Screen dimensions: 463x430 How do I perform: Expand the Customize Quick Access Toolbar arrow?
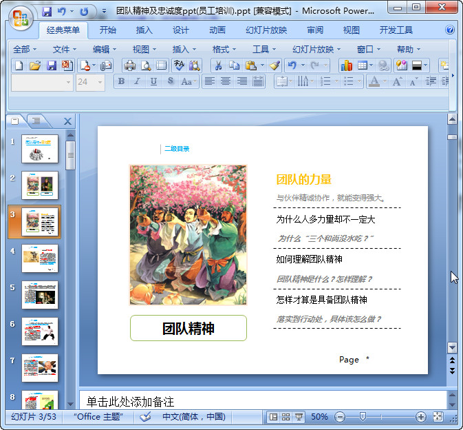(x=104, y=12)
